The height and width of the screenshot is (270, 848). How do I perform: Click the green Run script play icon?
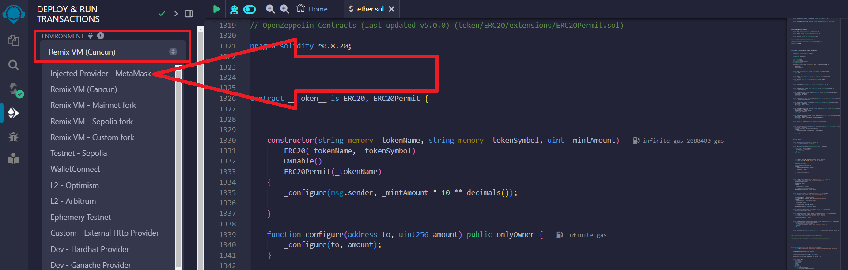[x=216, y=9]
